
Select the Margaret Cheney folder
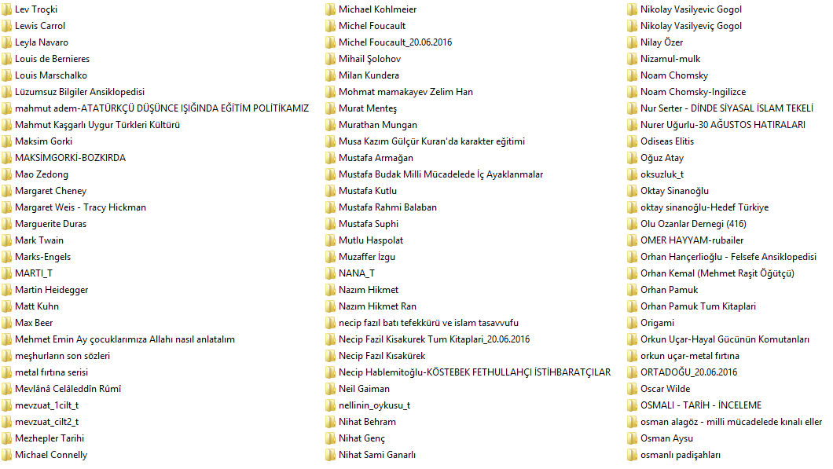(x=50, y=191)
